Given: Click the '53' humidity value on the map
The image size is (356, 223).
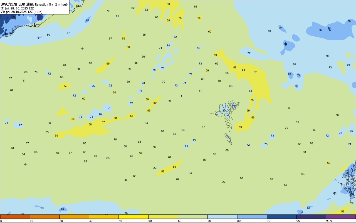Looking at the screenshot, I should (x=343, y=212).
